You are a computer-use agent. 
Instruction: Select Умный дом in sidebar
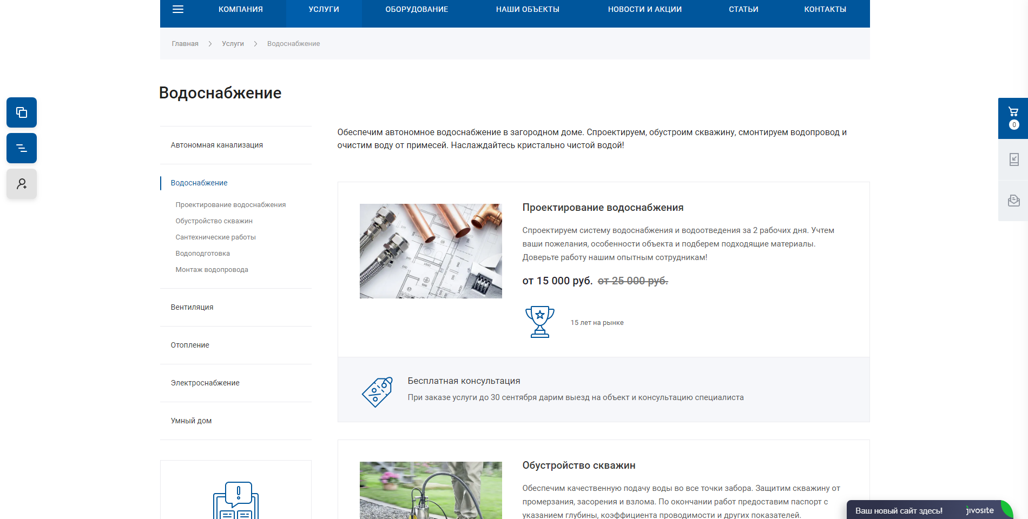click(191, 421)
